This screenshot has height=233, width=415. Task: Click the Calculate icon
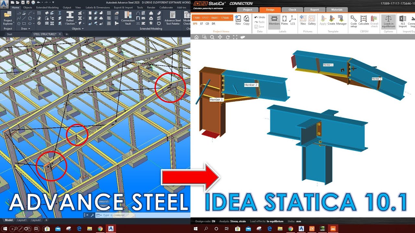click(363, 21)
